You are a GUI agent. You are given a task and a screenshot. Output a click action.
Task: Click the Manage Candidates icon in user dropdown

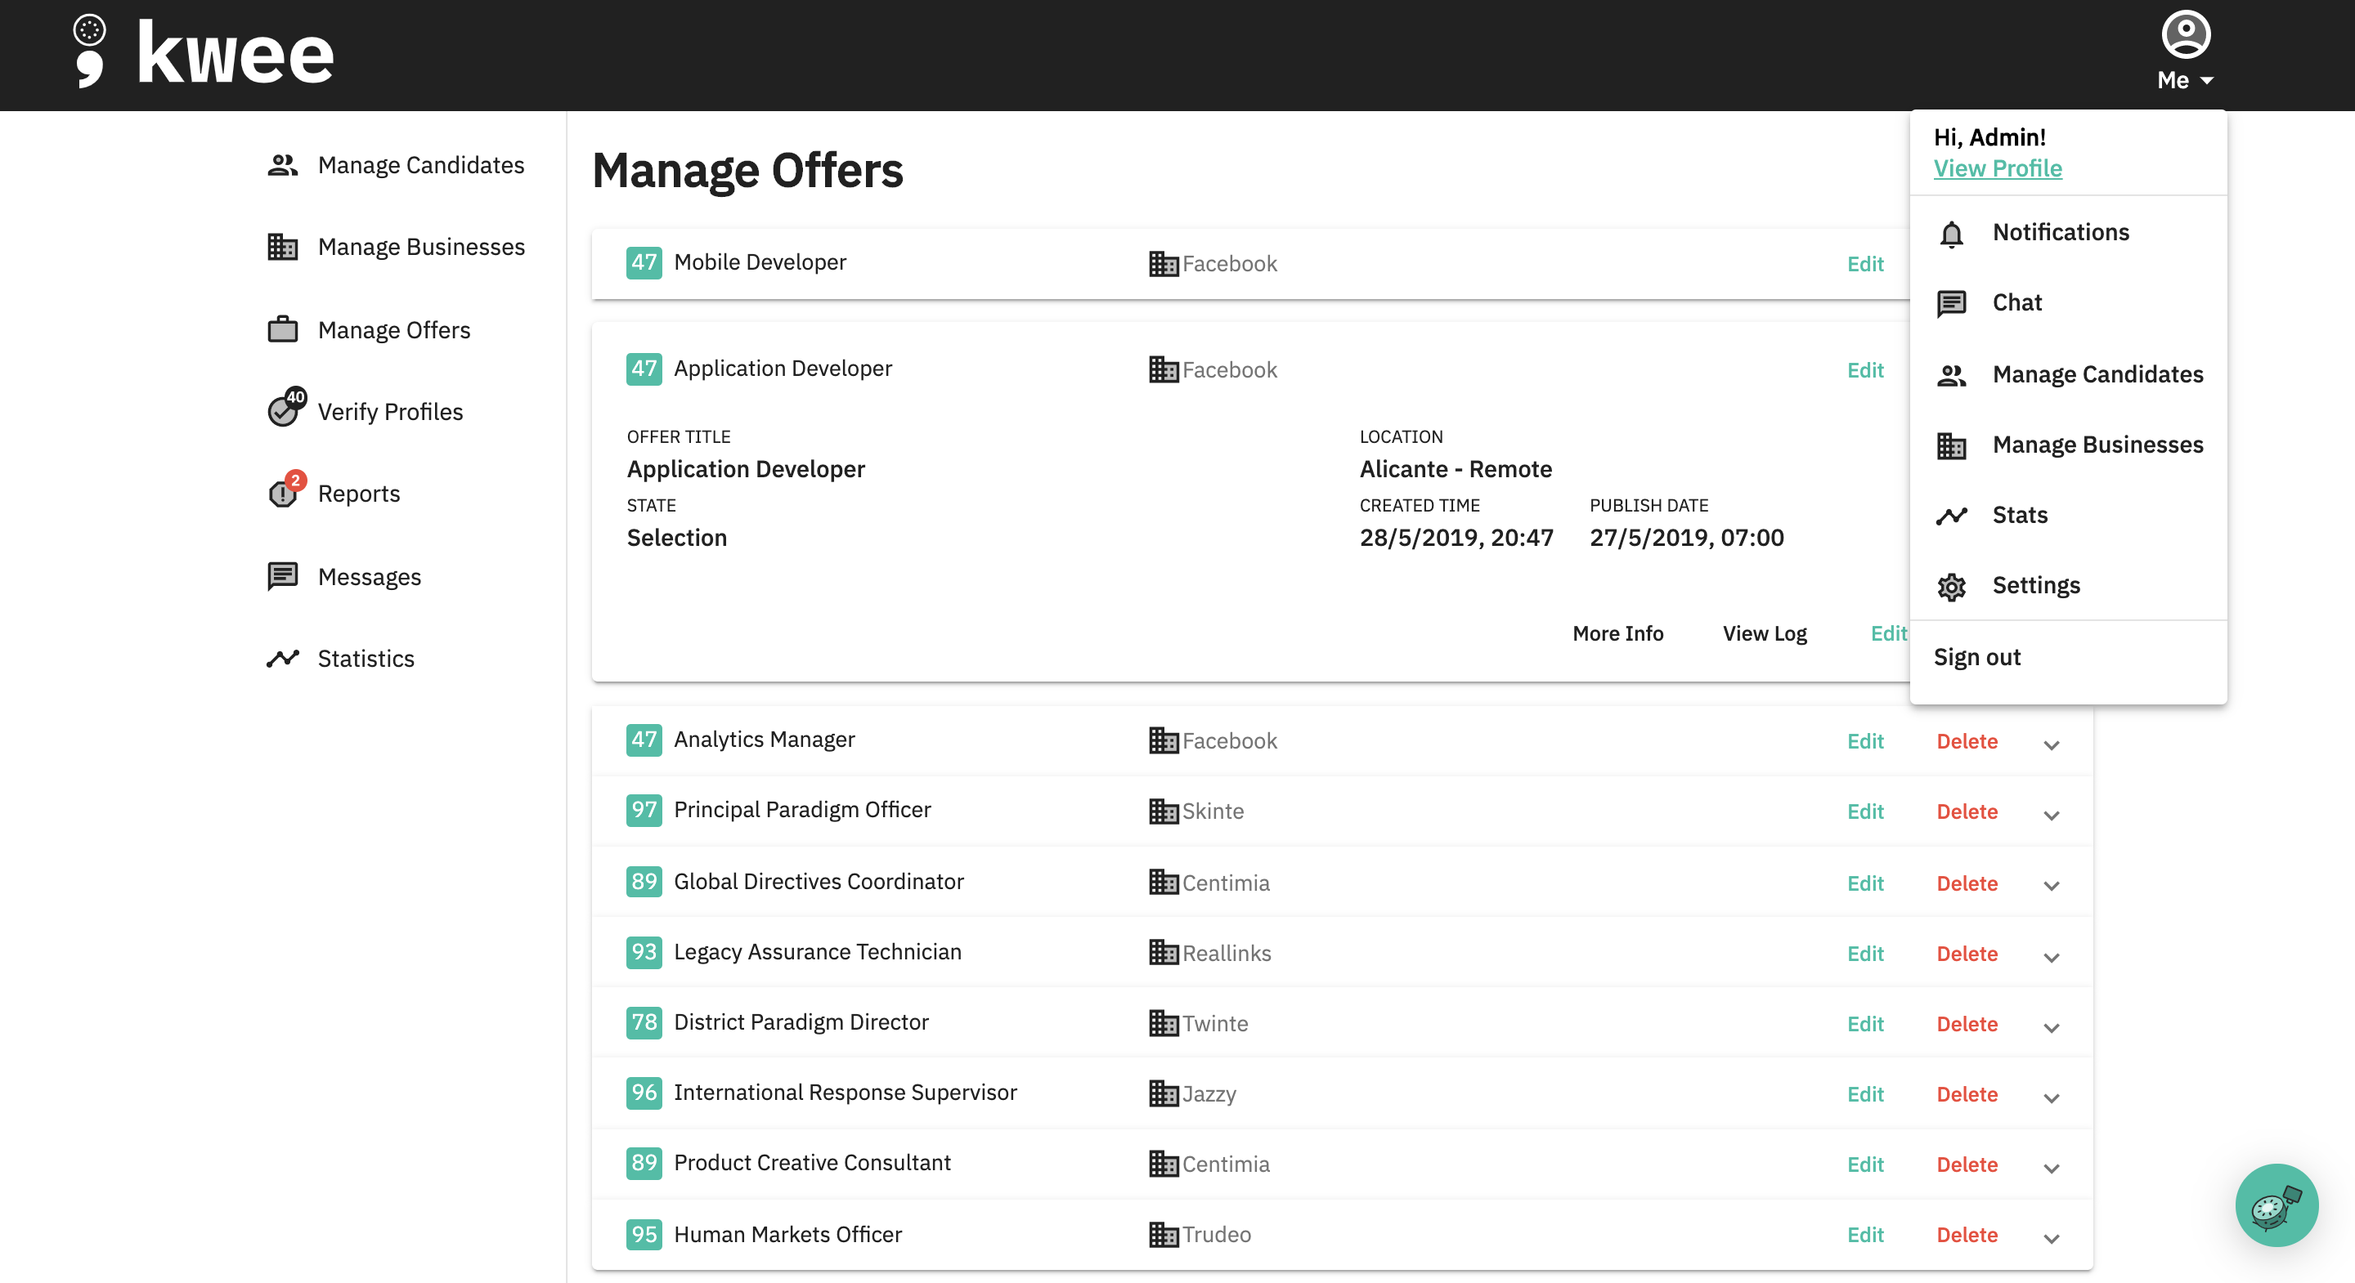tap(1951, 374)
